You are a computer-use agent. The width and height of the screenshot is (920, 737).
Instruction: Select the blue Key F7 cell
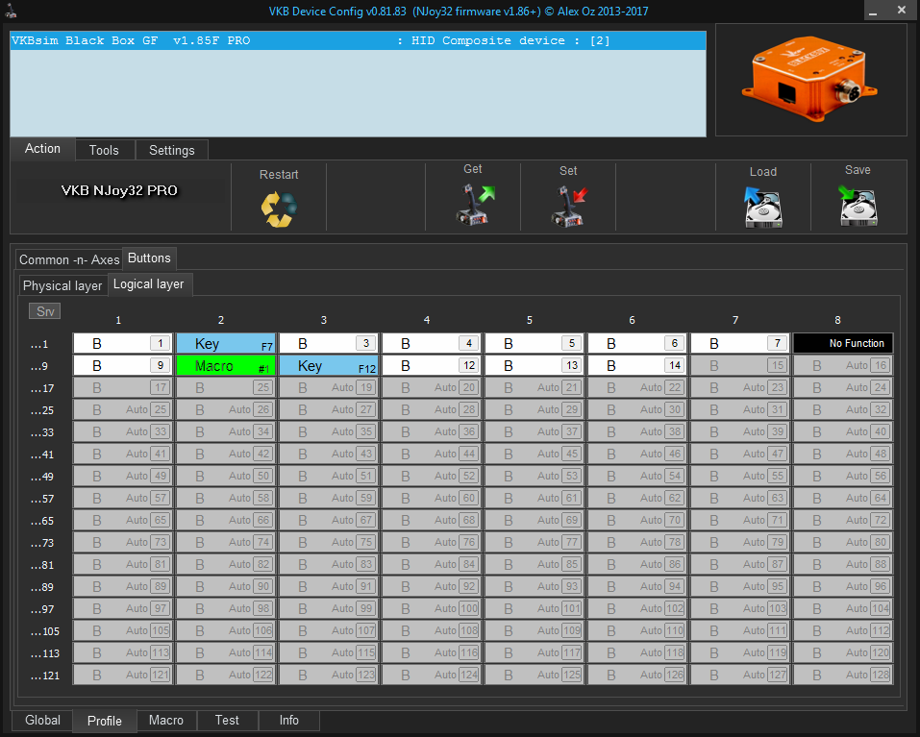tap(225, 344)
